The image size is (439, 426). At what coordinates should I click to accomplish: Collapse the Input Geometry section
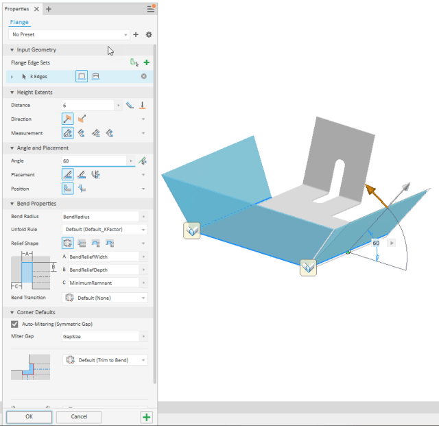coord(12,50)
